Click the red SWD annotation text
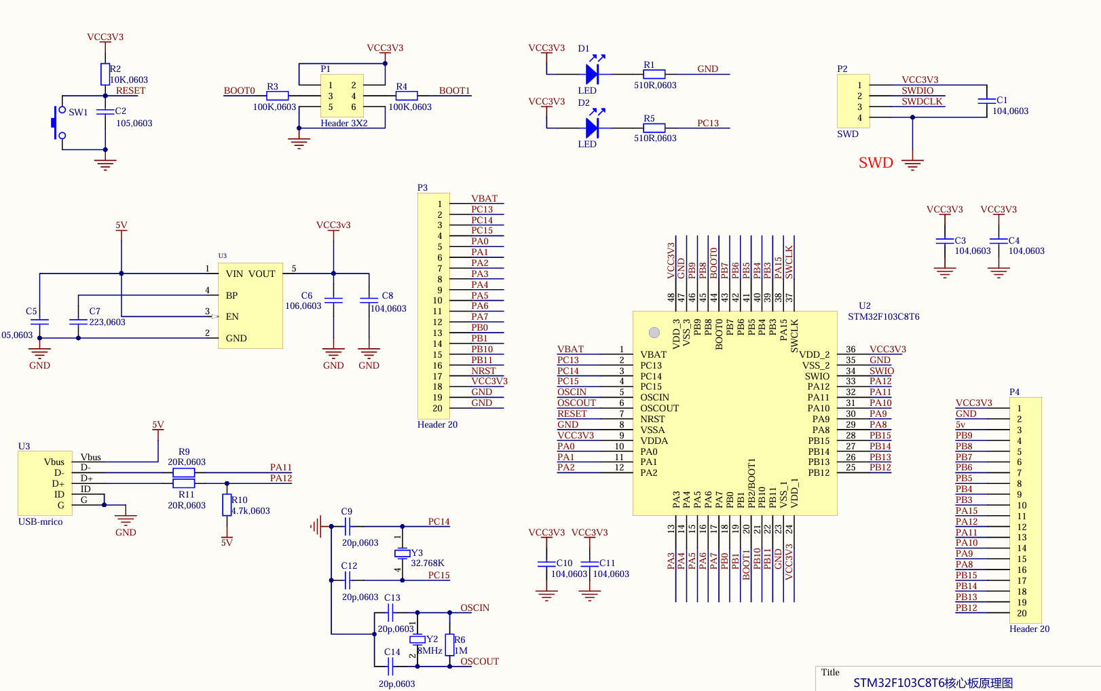The image size is (1101, 691). click(x=876, y=163)
